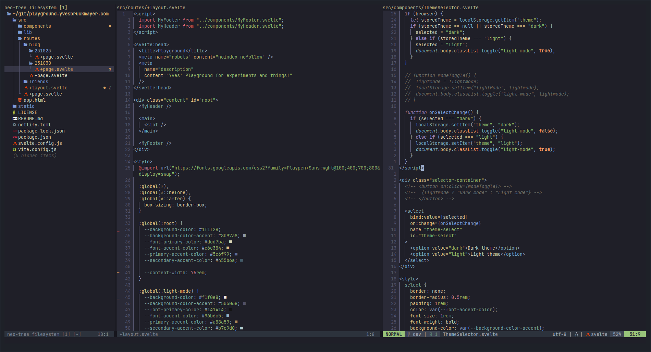Click the utf-8 encoding indicator
The width and height of the screenshot is (651, 352).
[560, 335]
